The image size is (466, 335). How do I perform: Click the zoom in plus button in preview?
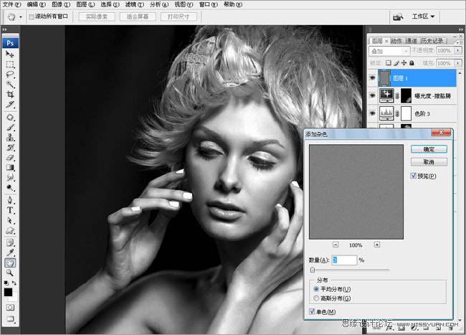[x=377, y=244]
